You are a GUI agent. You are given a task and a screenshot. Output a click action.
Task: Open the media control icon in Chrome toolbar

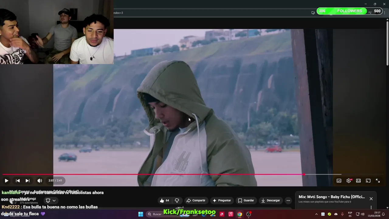[x=370, y=12]
